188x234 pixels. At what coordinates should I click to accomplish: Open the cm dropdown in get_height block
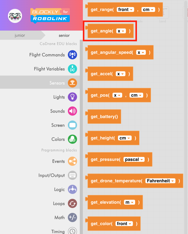point(125,138)
